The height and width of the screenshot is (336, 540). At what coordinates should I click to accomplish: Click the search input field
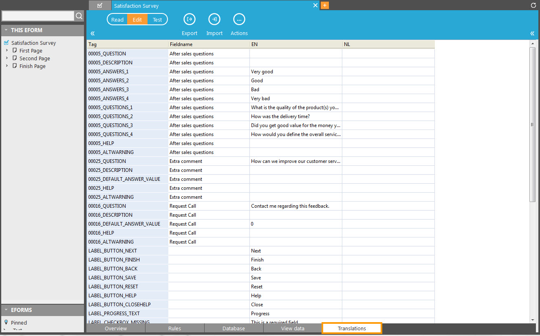[x=38, y=16]
